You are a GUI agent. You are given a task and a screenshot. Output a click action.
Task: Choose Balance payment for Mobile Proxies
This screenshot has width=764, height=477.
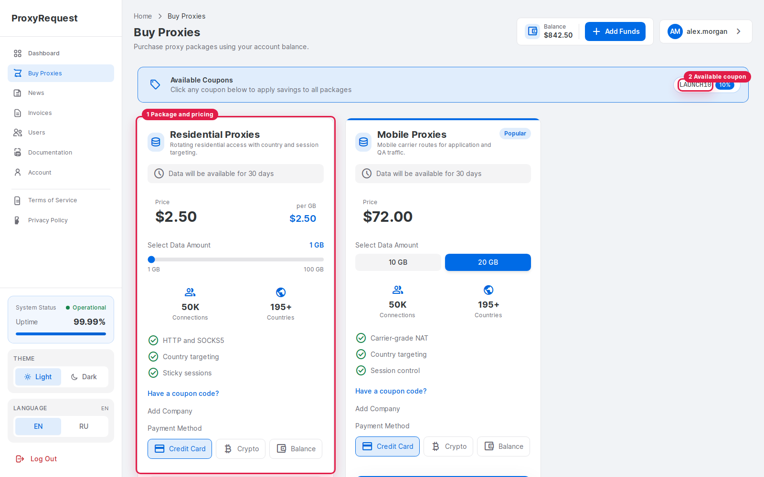(x=504, y=446)
